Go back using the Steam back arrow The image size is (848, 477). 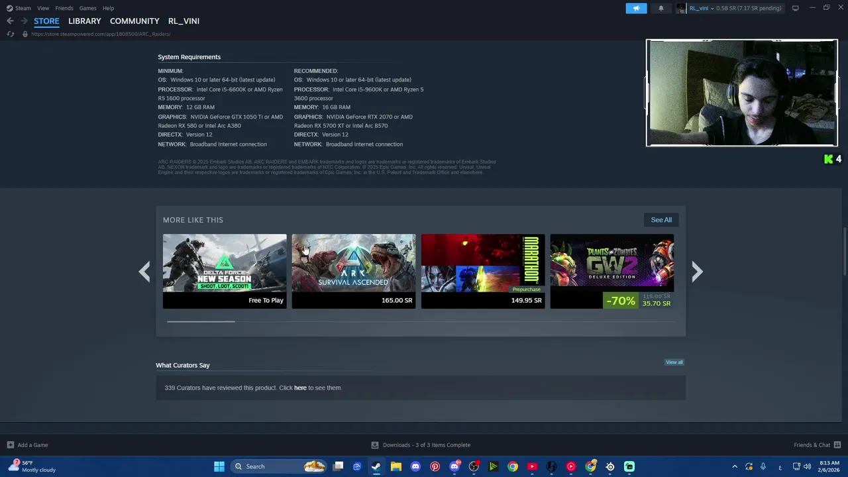(x=10, y=21)
